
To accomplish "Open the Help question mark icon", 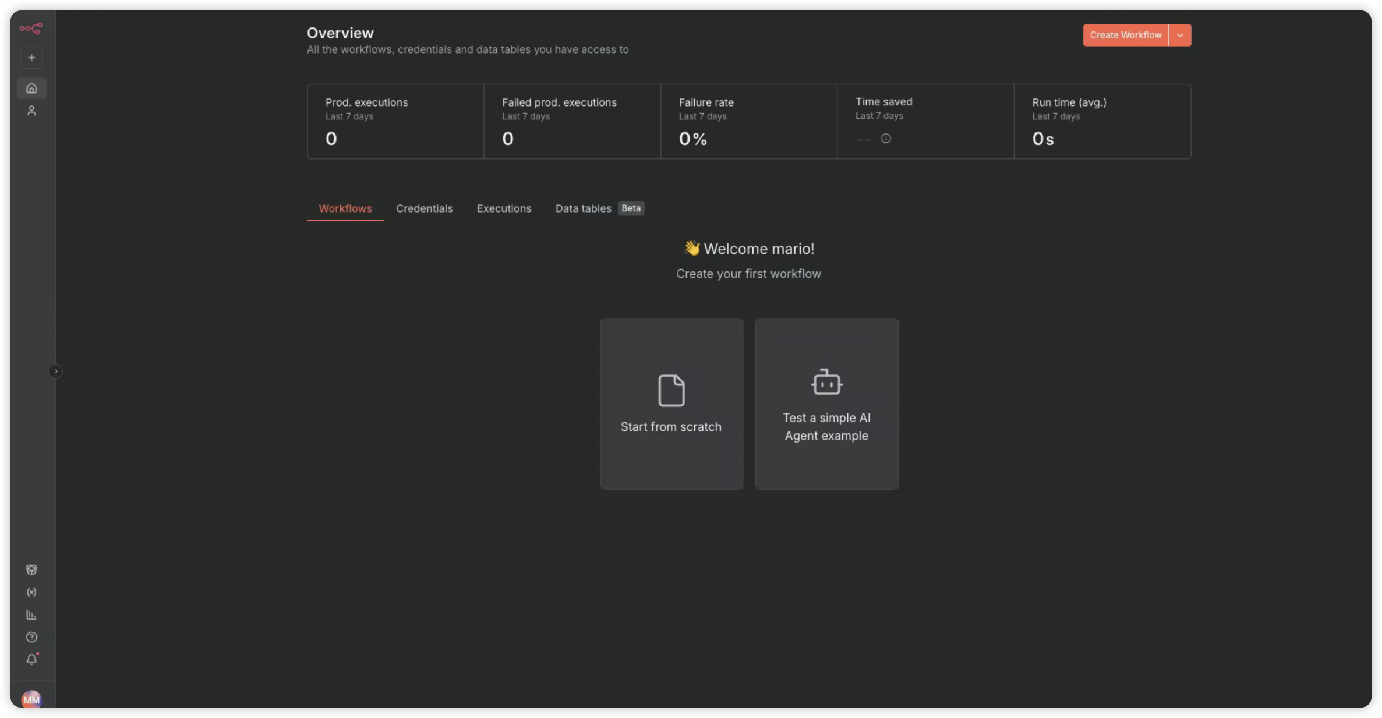I will [x=31, y=637].
